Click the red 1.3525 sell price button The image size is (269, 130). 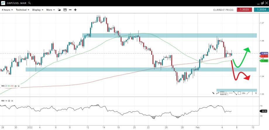point(244,10)
